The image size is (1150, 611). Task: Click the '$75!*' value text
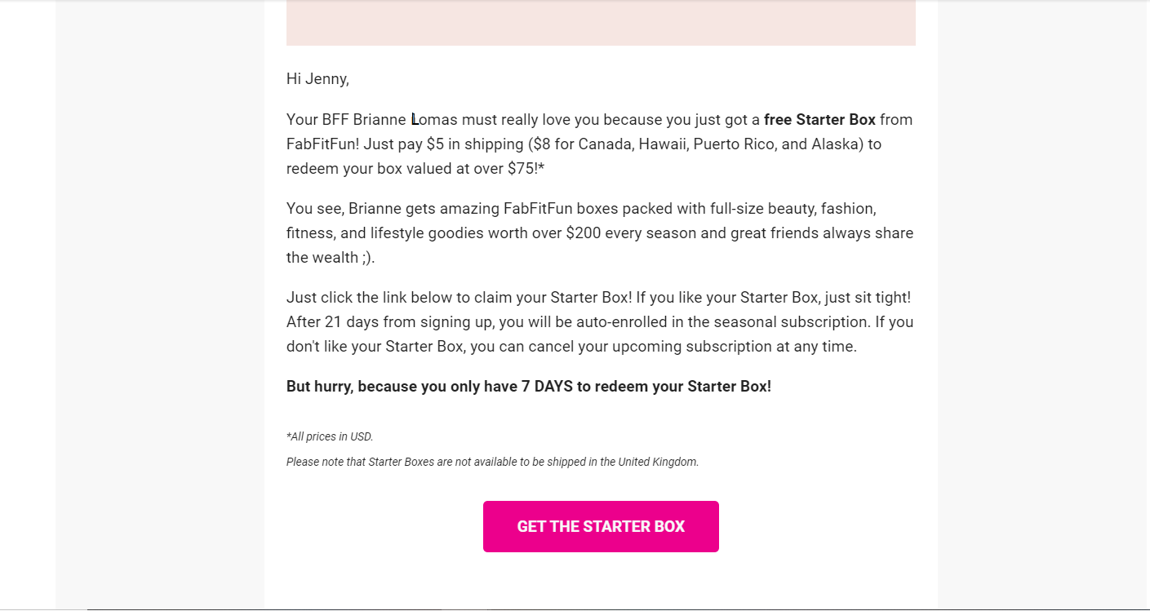click(x=526, y=169)
